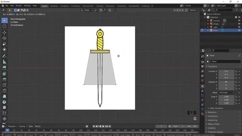Expand the Instancing panel
Screen dimensions: 242x136
[x=213, y=120]
